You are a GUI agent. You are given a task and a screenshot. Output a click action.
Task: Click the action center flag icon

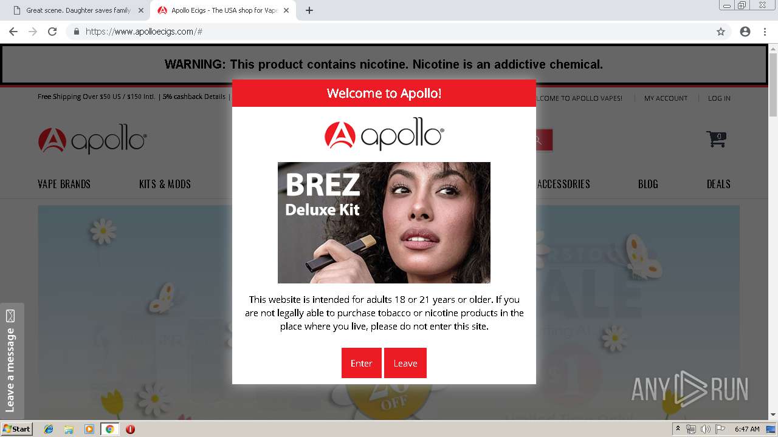click(720, 429)
